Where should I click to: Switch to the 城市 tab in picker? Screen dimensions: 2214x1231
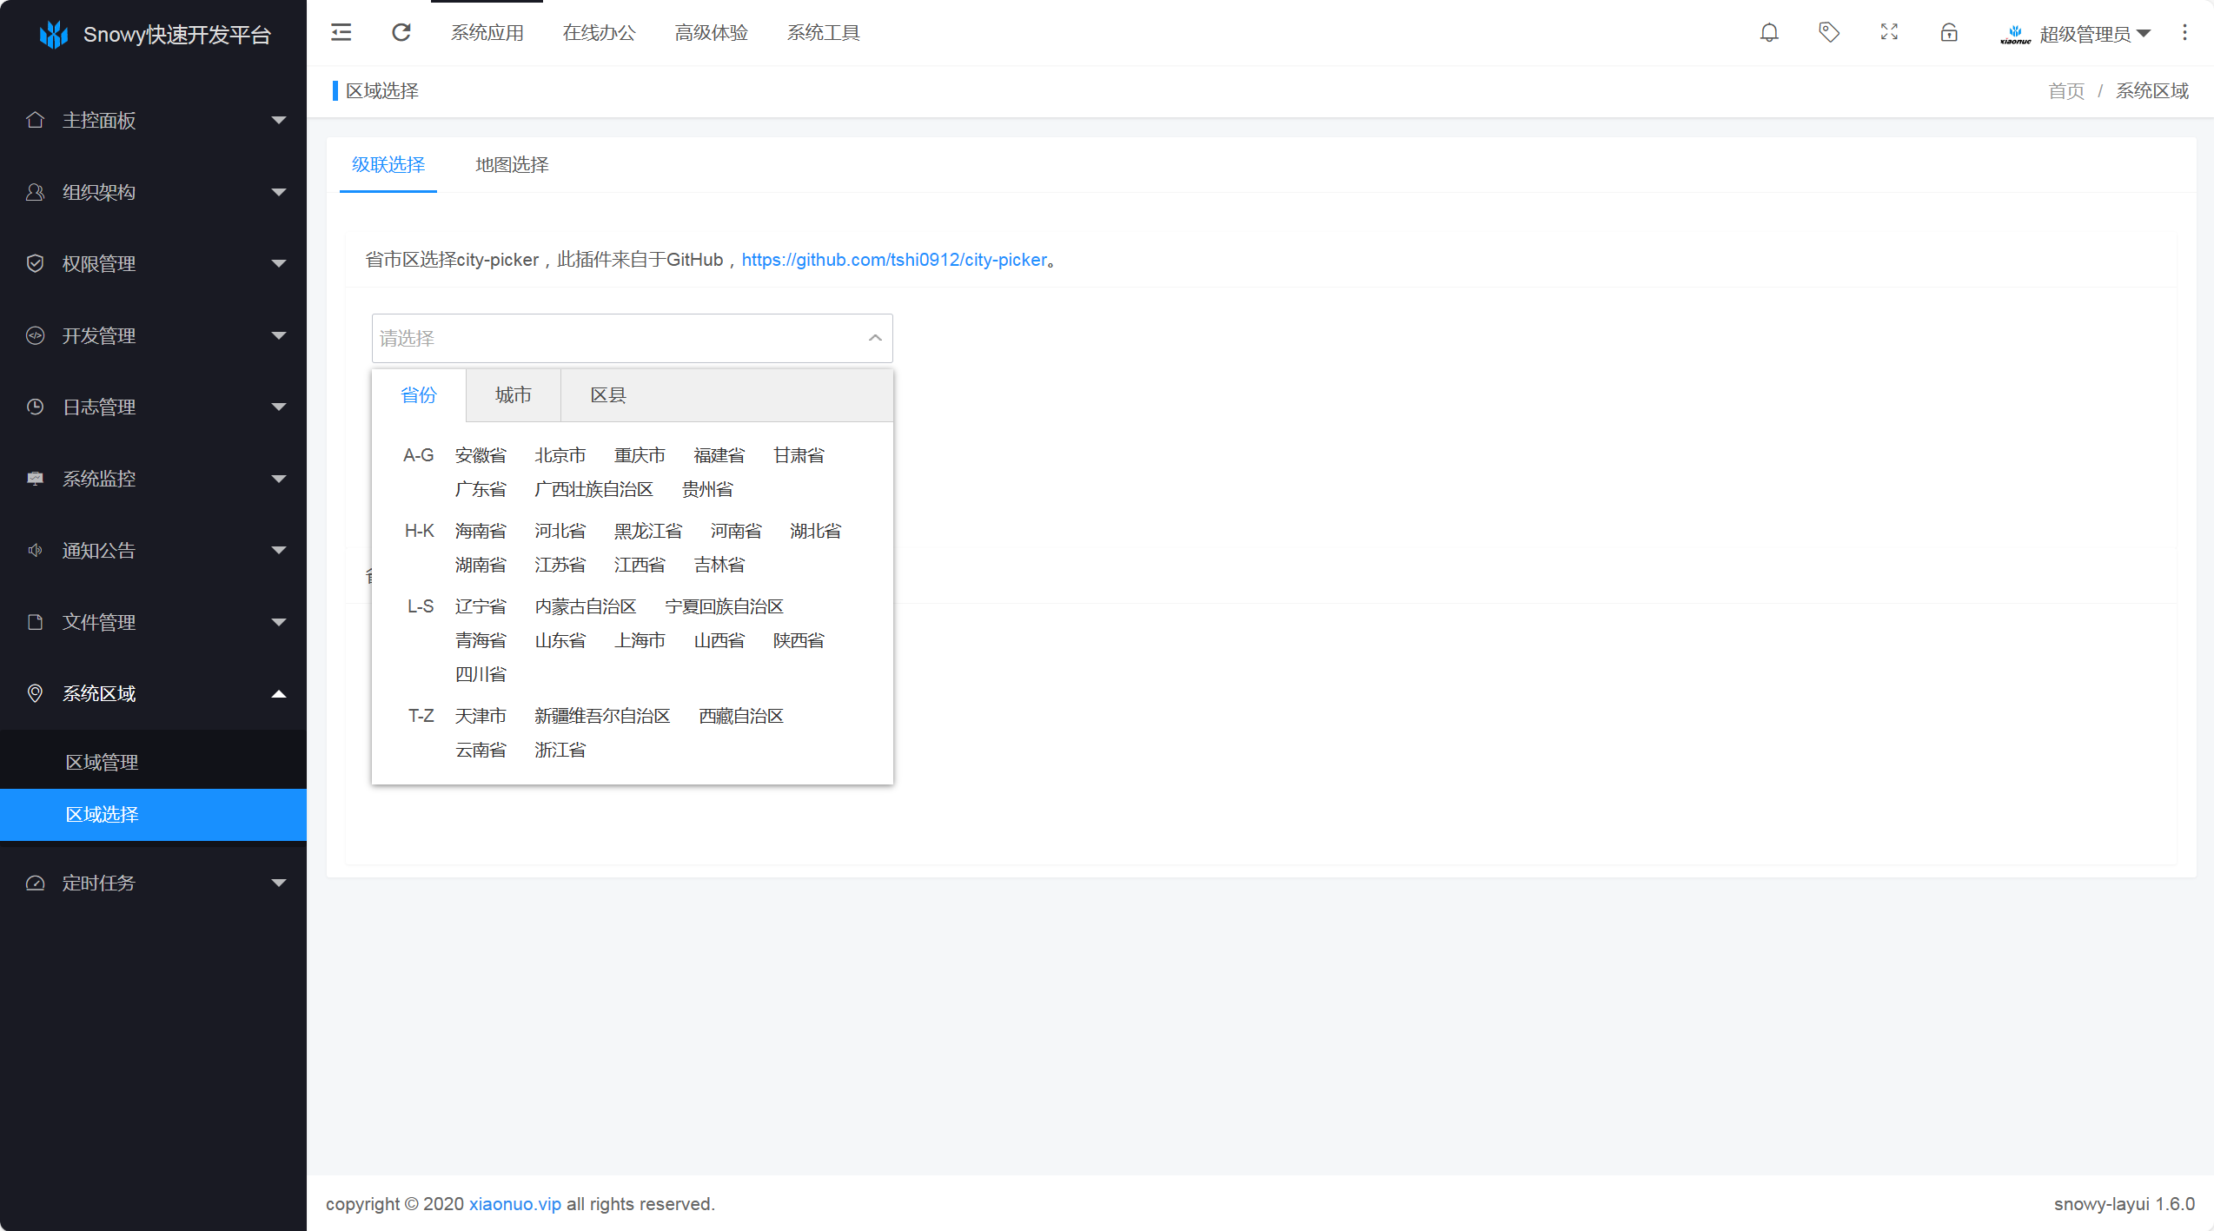[513, 395]
